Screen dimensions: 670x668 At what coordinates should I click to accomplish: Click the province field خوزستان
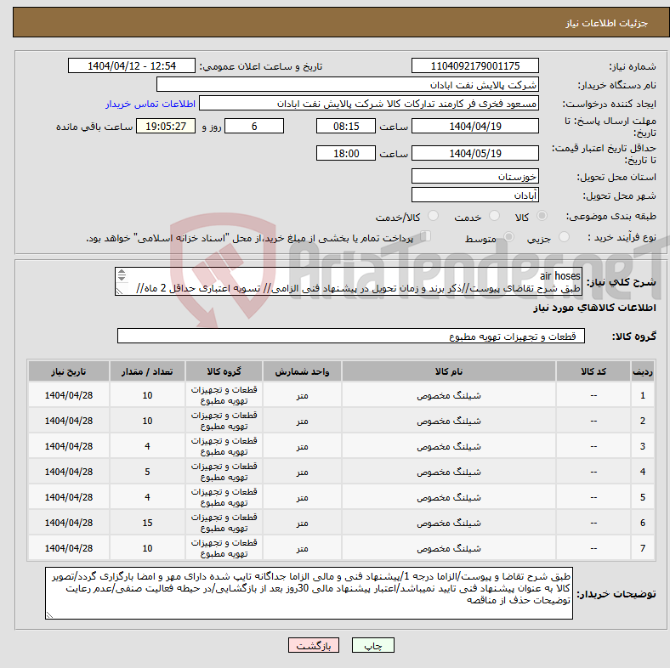[474, 176]
